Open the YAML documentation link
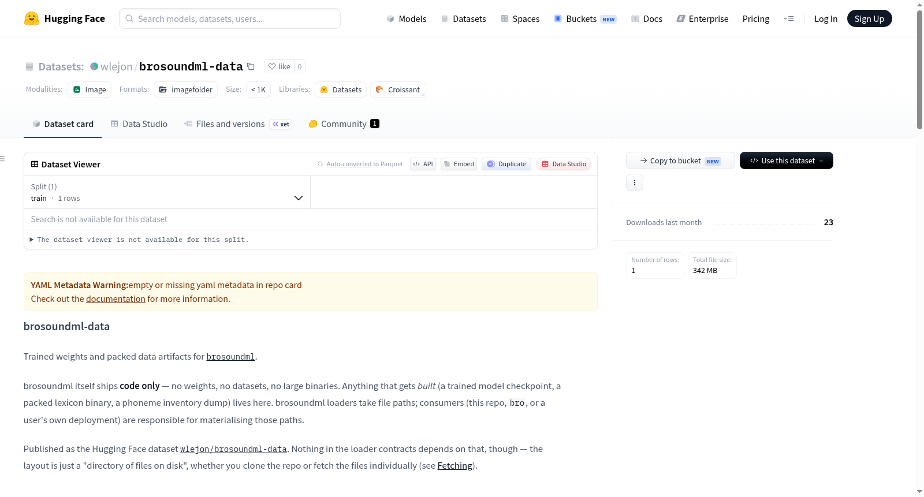Screen dimensions: 924x497 [x=115, y=299]
